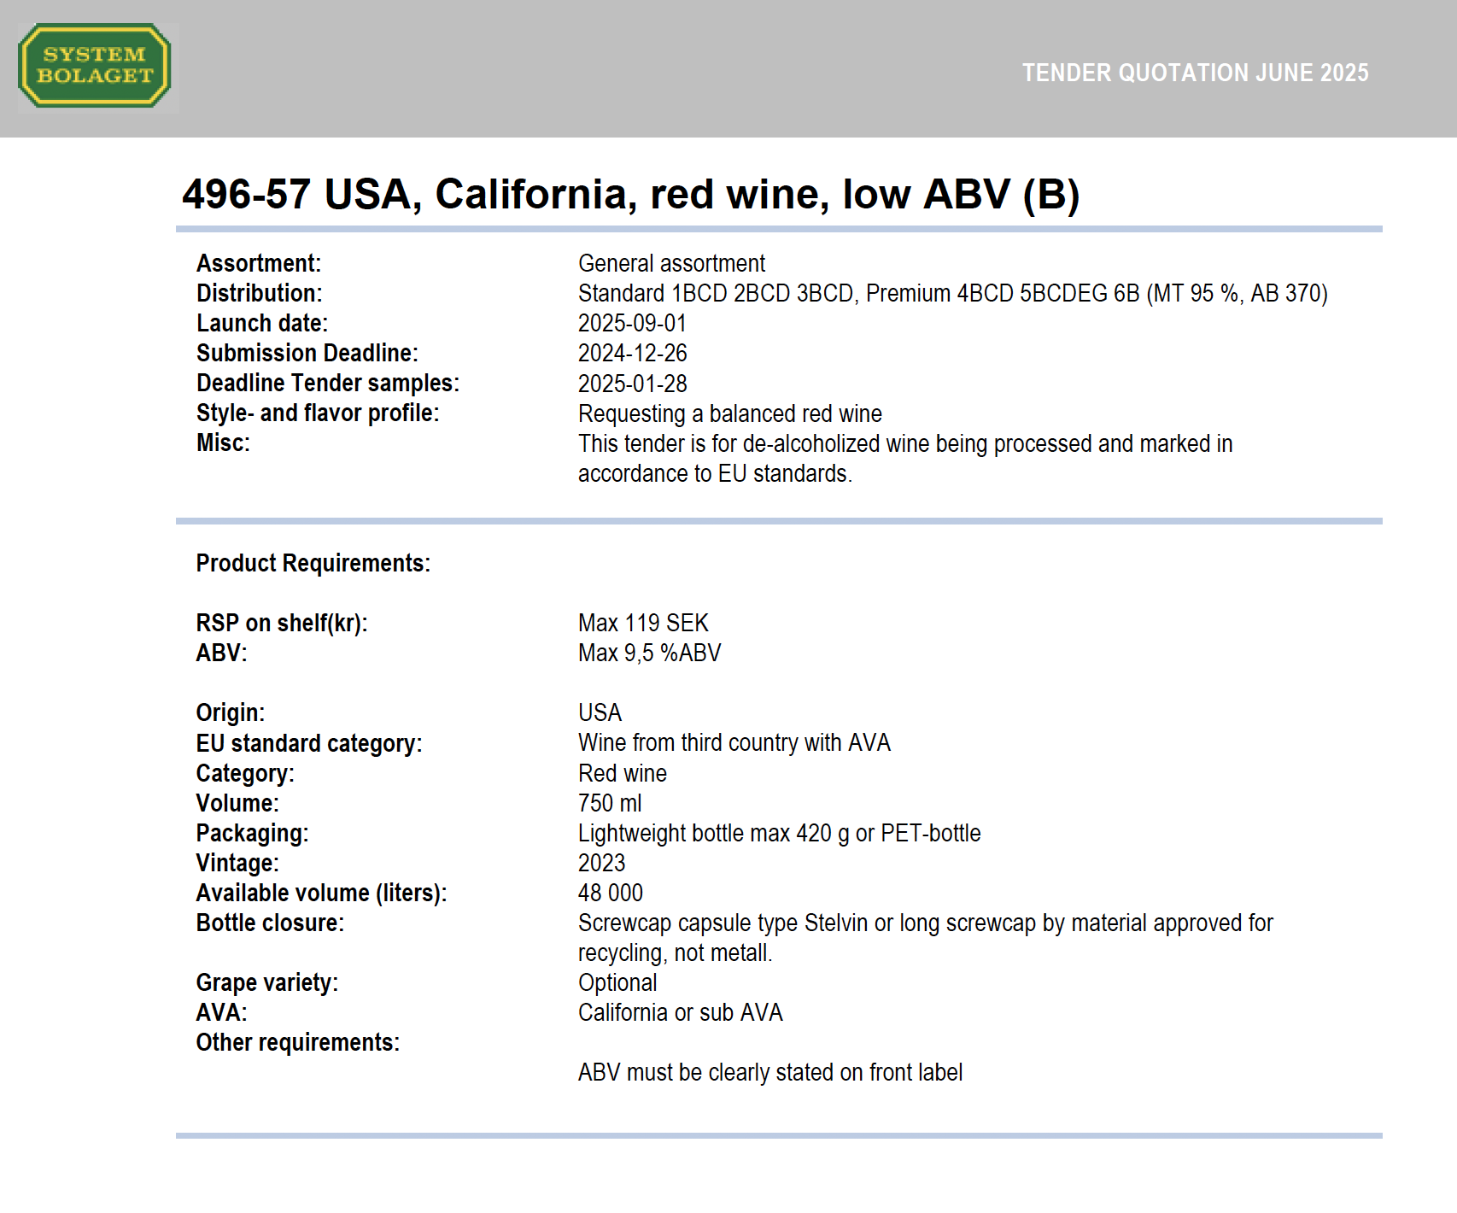This screenshot has height=1213, width=1457.
Task: Click the launch date 2025-09-01
Action: point(632,323)
